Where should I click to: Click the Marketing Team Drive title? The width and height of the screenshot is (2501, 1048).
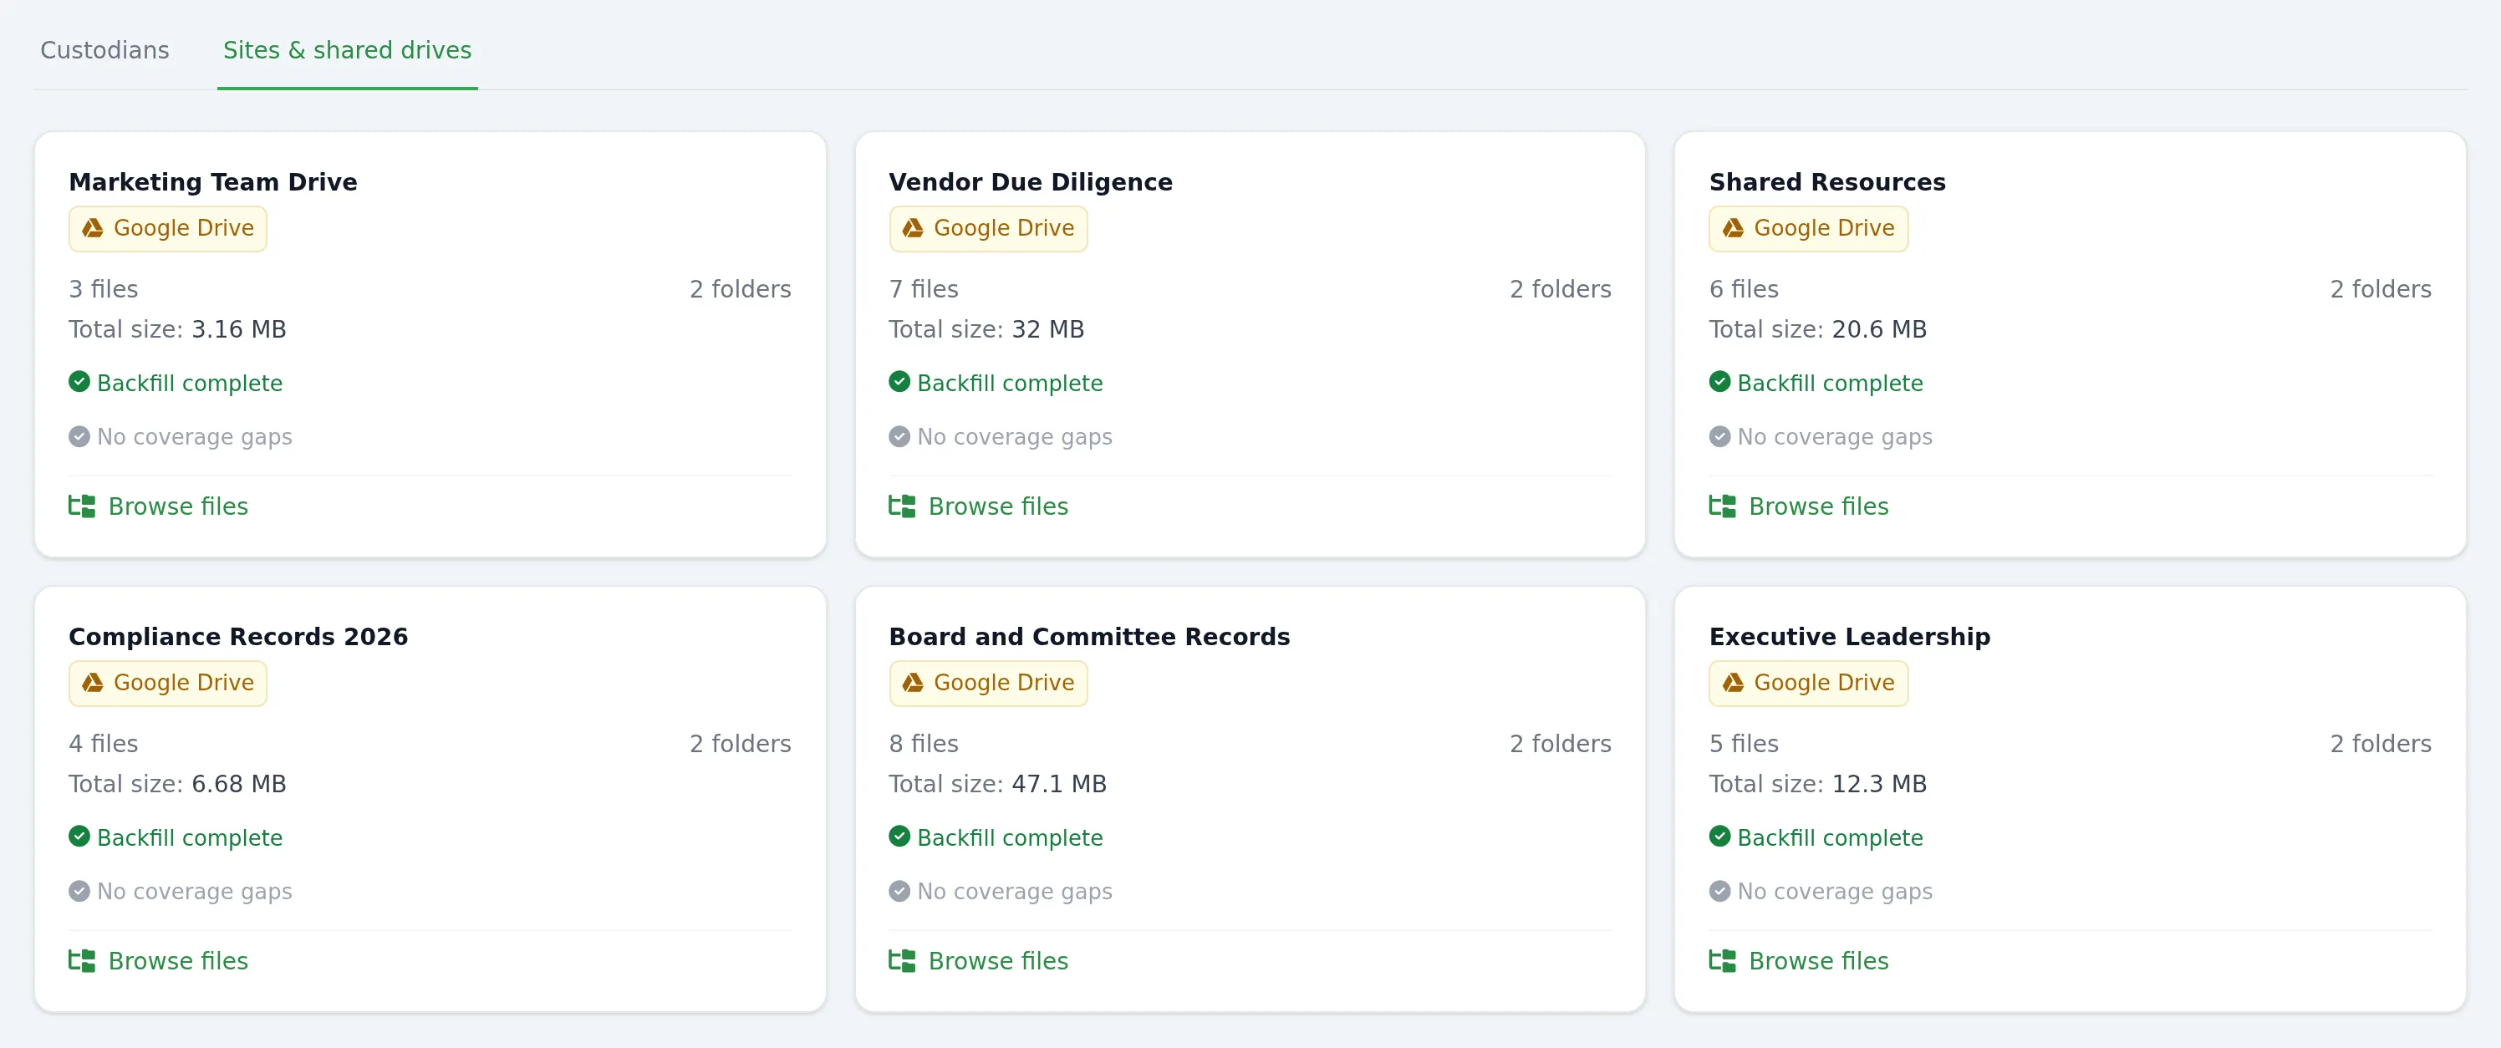(212, 182)
